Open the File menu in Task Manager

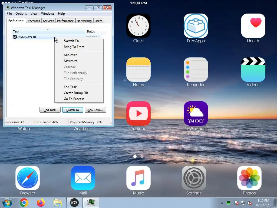click(x=9, y=14)
